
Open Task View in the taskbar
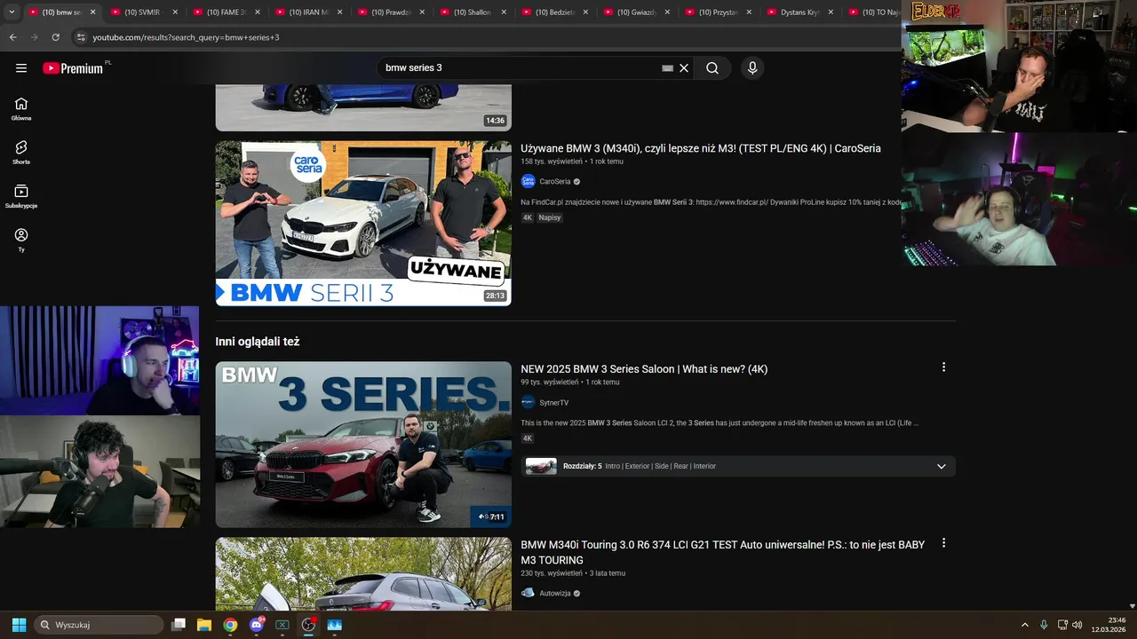tap(178, 625)
